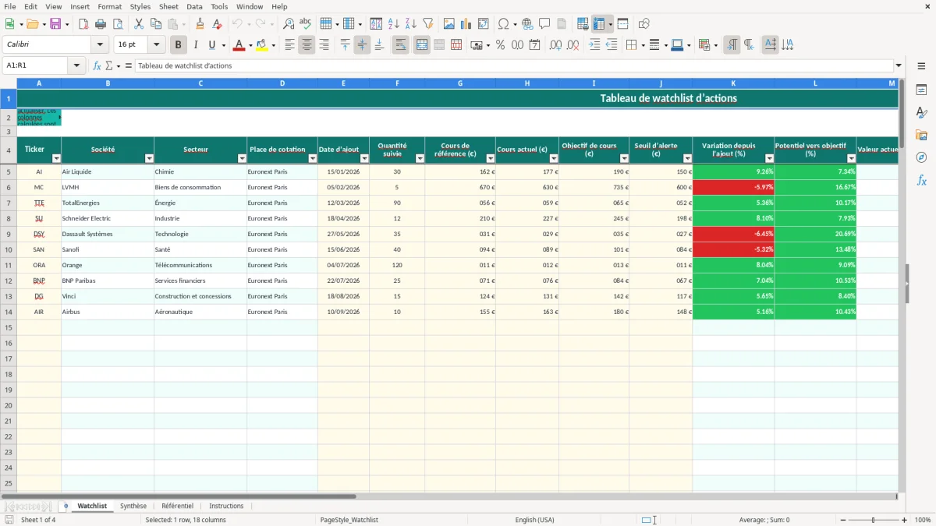
Task: Click the Print icon
Action: tap(101, 24)
